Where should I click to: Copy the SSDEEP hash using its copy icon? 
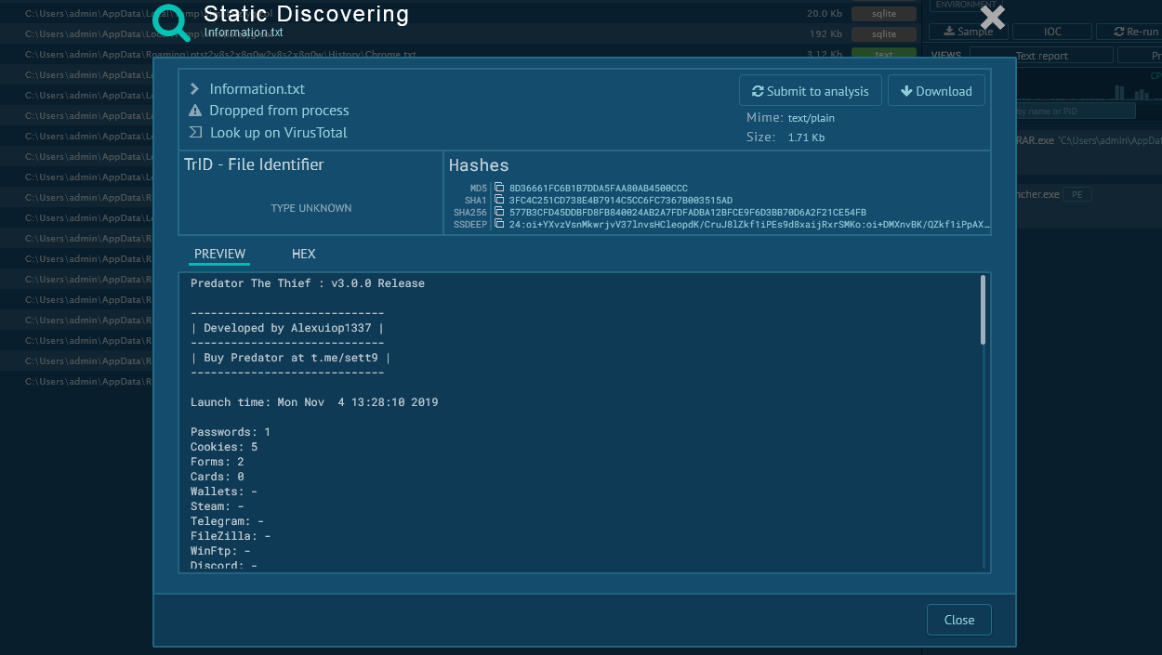tap(499, 225)
